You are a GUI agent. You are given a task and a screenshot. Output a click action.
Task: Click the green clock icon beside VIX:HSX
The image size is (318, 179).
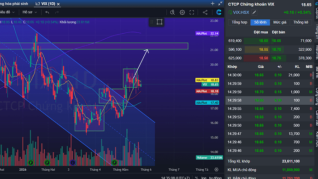pos(230,12)
